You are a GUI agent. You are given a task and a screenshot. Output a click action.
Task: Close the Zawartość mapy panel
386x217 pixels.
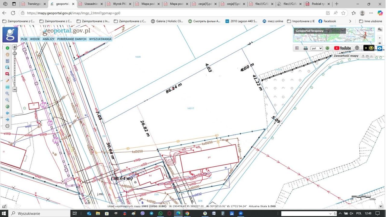point(372,56)
